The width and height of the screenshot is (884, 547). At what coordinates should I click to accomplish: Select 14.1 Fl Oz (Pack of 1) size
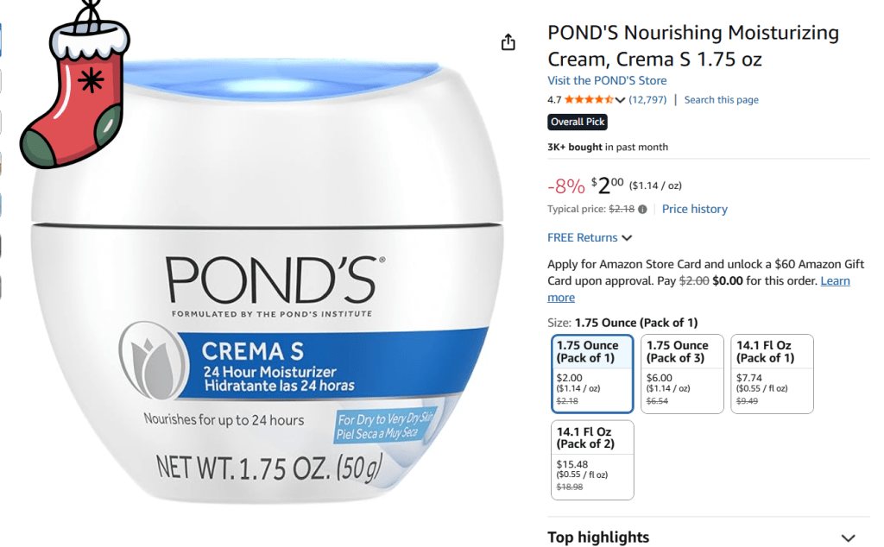[x=772, y=374]
